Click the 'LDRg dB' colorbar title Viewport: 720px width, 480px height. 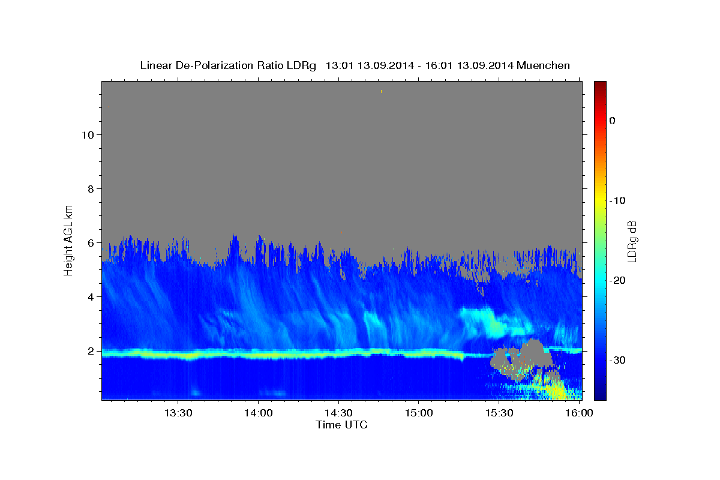click(632, 241)
